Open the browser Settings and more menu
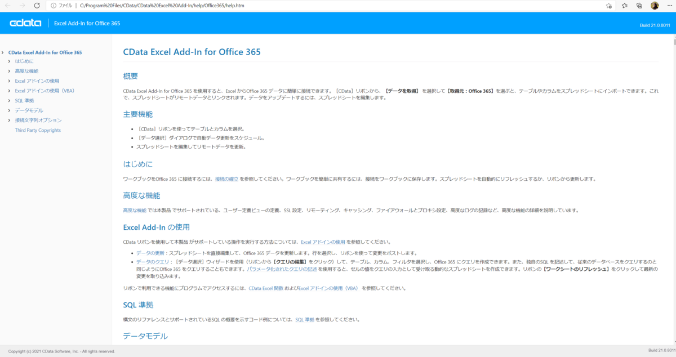Viewport: 676px width, 357px height. pyautogui.click(x=669, y=6)
